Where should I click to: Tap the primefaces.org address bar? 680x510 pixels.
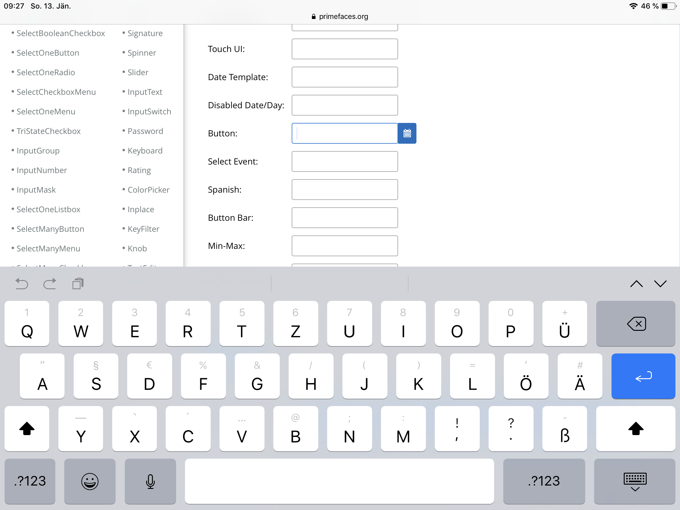tap(340, 16)
